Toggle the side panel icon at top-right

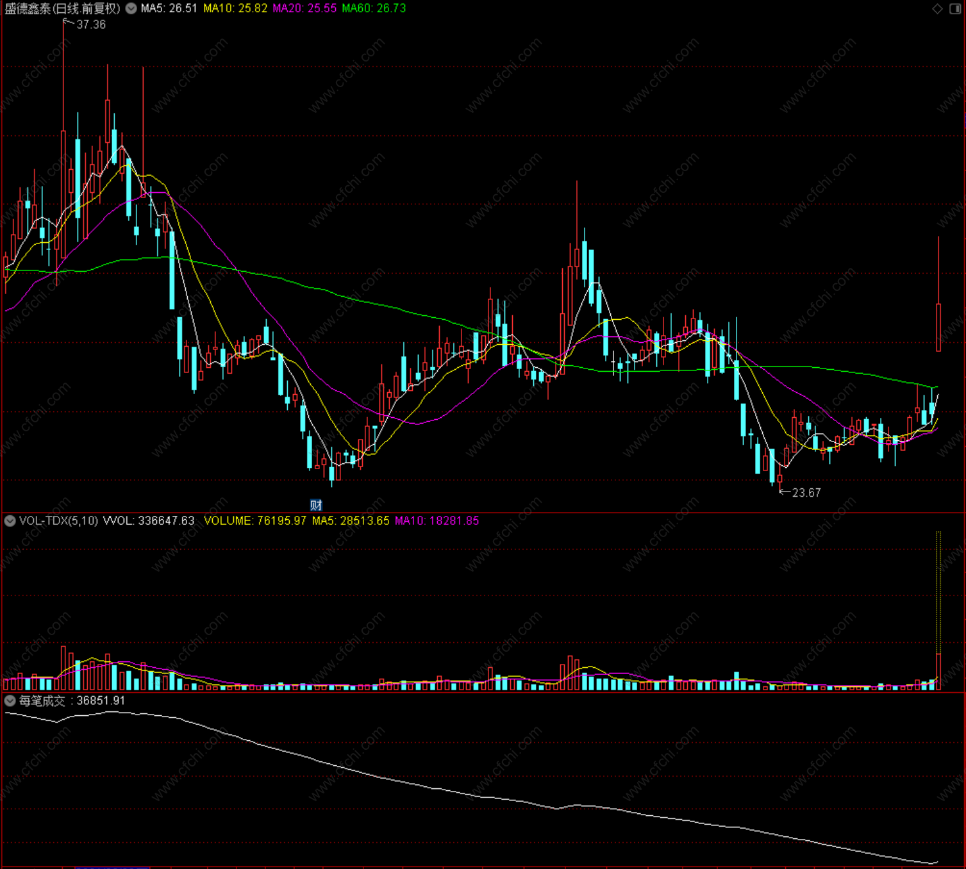tap(955, 8)
